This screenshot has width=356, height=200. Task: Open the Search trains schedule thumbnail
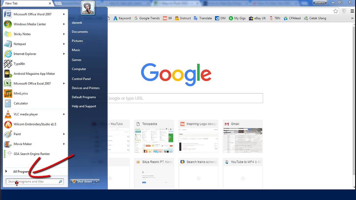(x=198, y=174)
